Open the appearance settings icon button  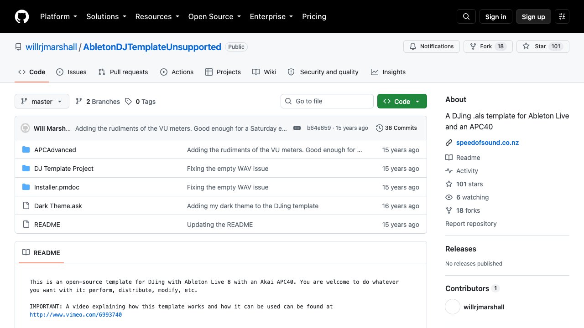click(562, 16)
